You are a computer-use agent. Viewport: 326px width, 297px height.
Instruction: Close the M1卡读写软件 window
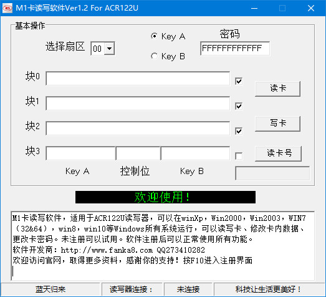(x=311, y=8)
